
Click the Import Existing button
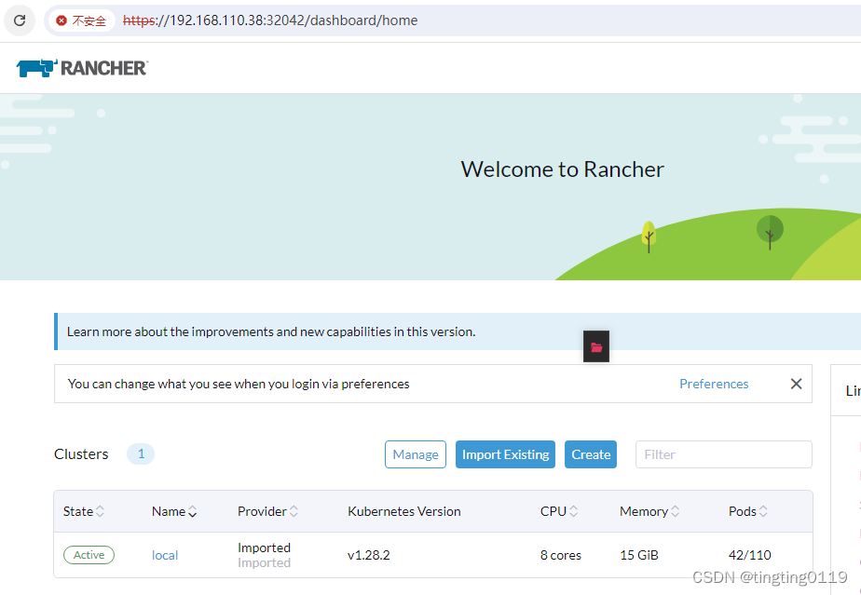[x=505, y=454]
